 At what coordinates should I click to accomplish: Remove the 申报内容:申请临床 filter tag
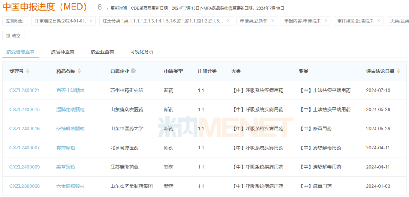[326, 21]
